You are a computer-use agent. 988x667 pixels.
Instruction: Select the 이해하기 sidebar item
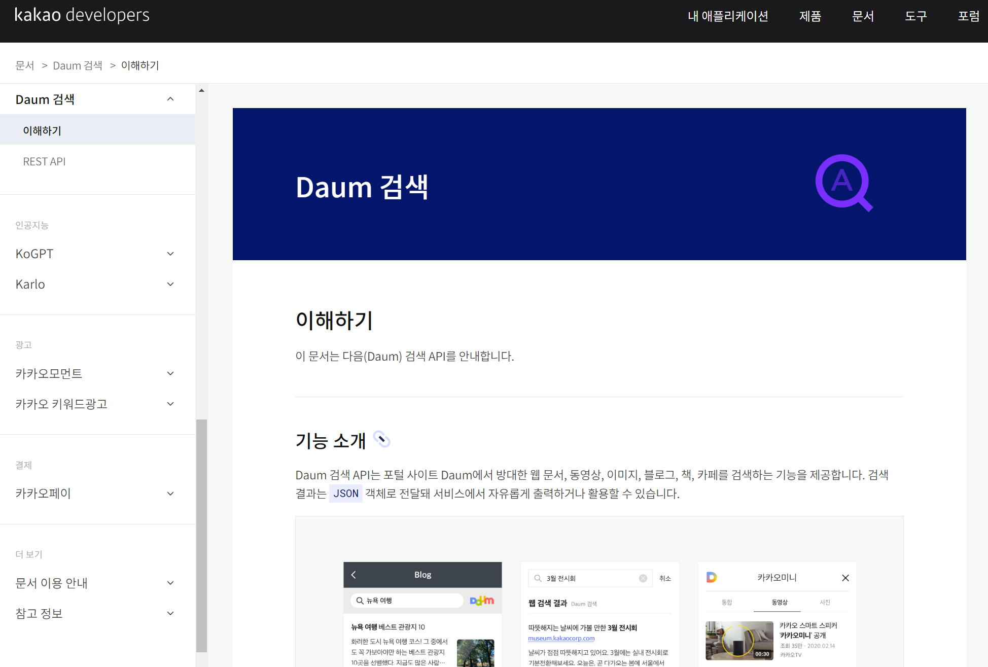(x=42, y=130)
